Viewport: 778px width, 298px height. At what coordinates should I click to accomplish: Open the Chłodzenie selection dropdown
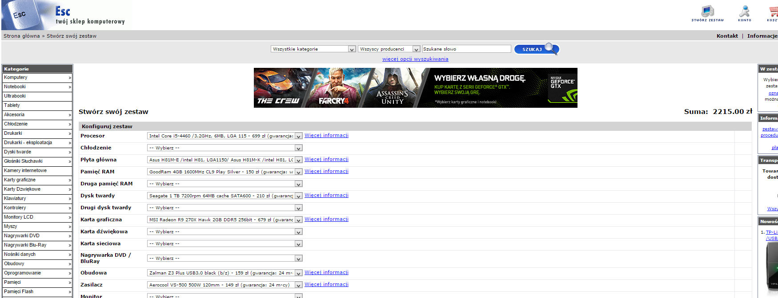pos(225,148)
